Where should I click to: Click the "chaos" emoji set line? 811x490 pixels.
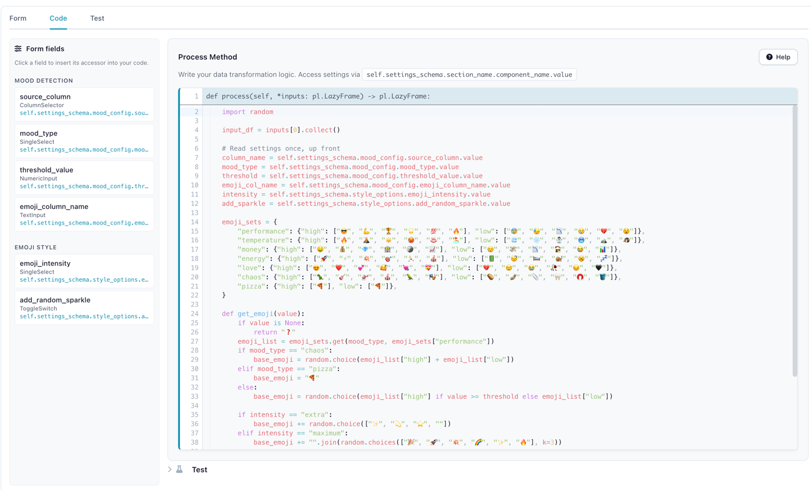pyautogui.click(x=429, y=277)
